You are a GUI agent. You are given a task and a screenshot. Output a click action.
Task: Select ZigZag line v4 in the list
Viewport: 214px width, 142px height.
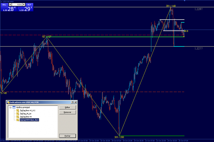(26, 117)
